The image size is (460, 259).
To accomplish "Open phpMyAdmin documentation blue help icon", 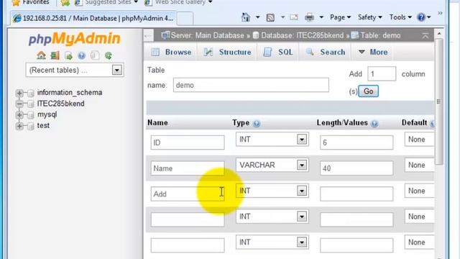I will (x=81, y=55).
